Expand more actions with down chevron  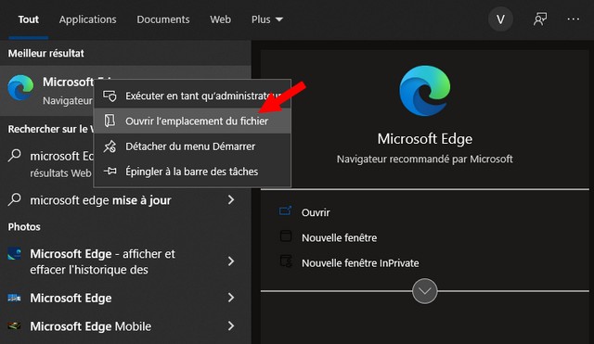point(425,291)
